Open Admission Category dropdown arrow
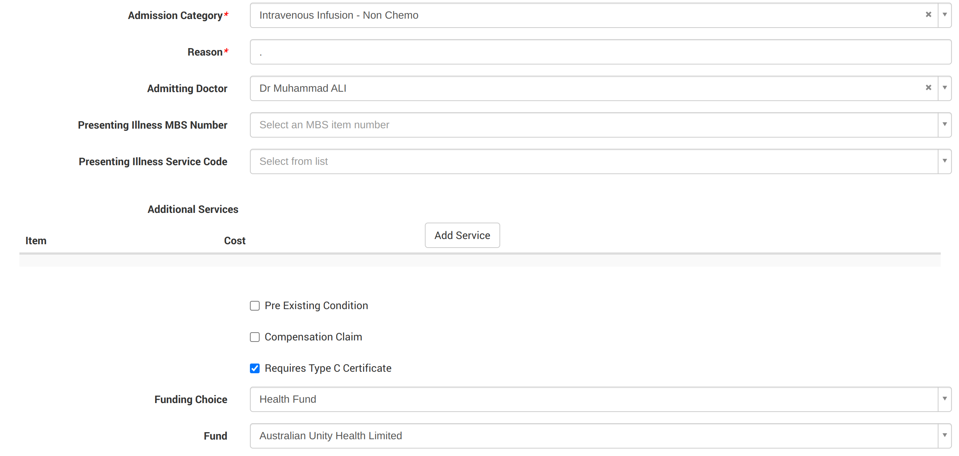Viewport: 959px width, 456px height. pyautogui.click(x=944, y=15)
